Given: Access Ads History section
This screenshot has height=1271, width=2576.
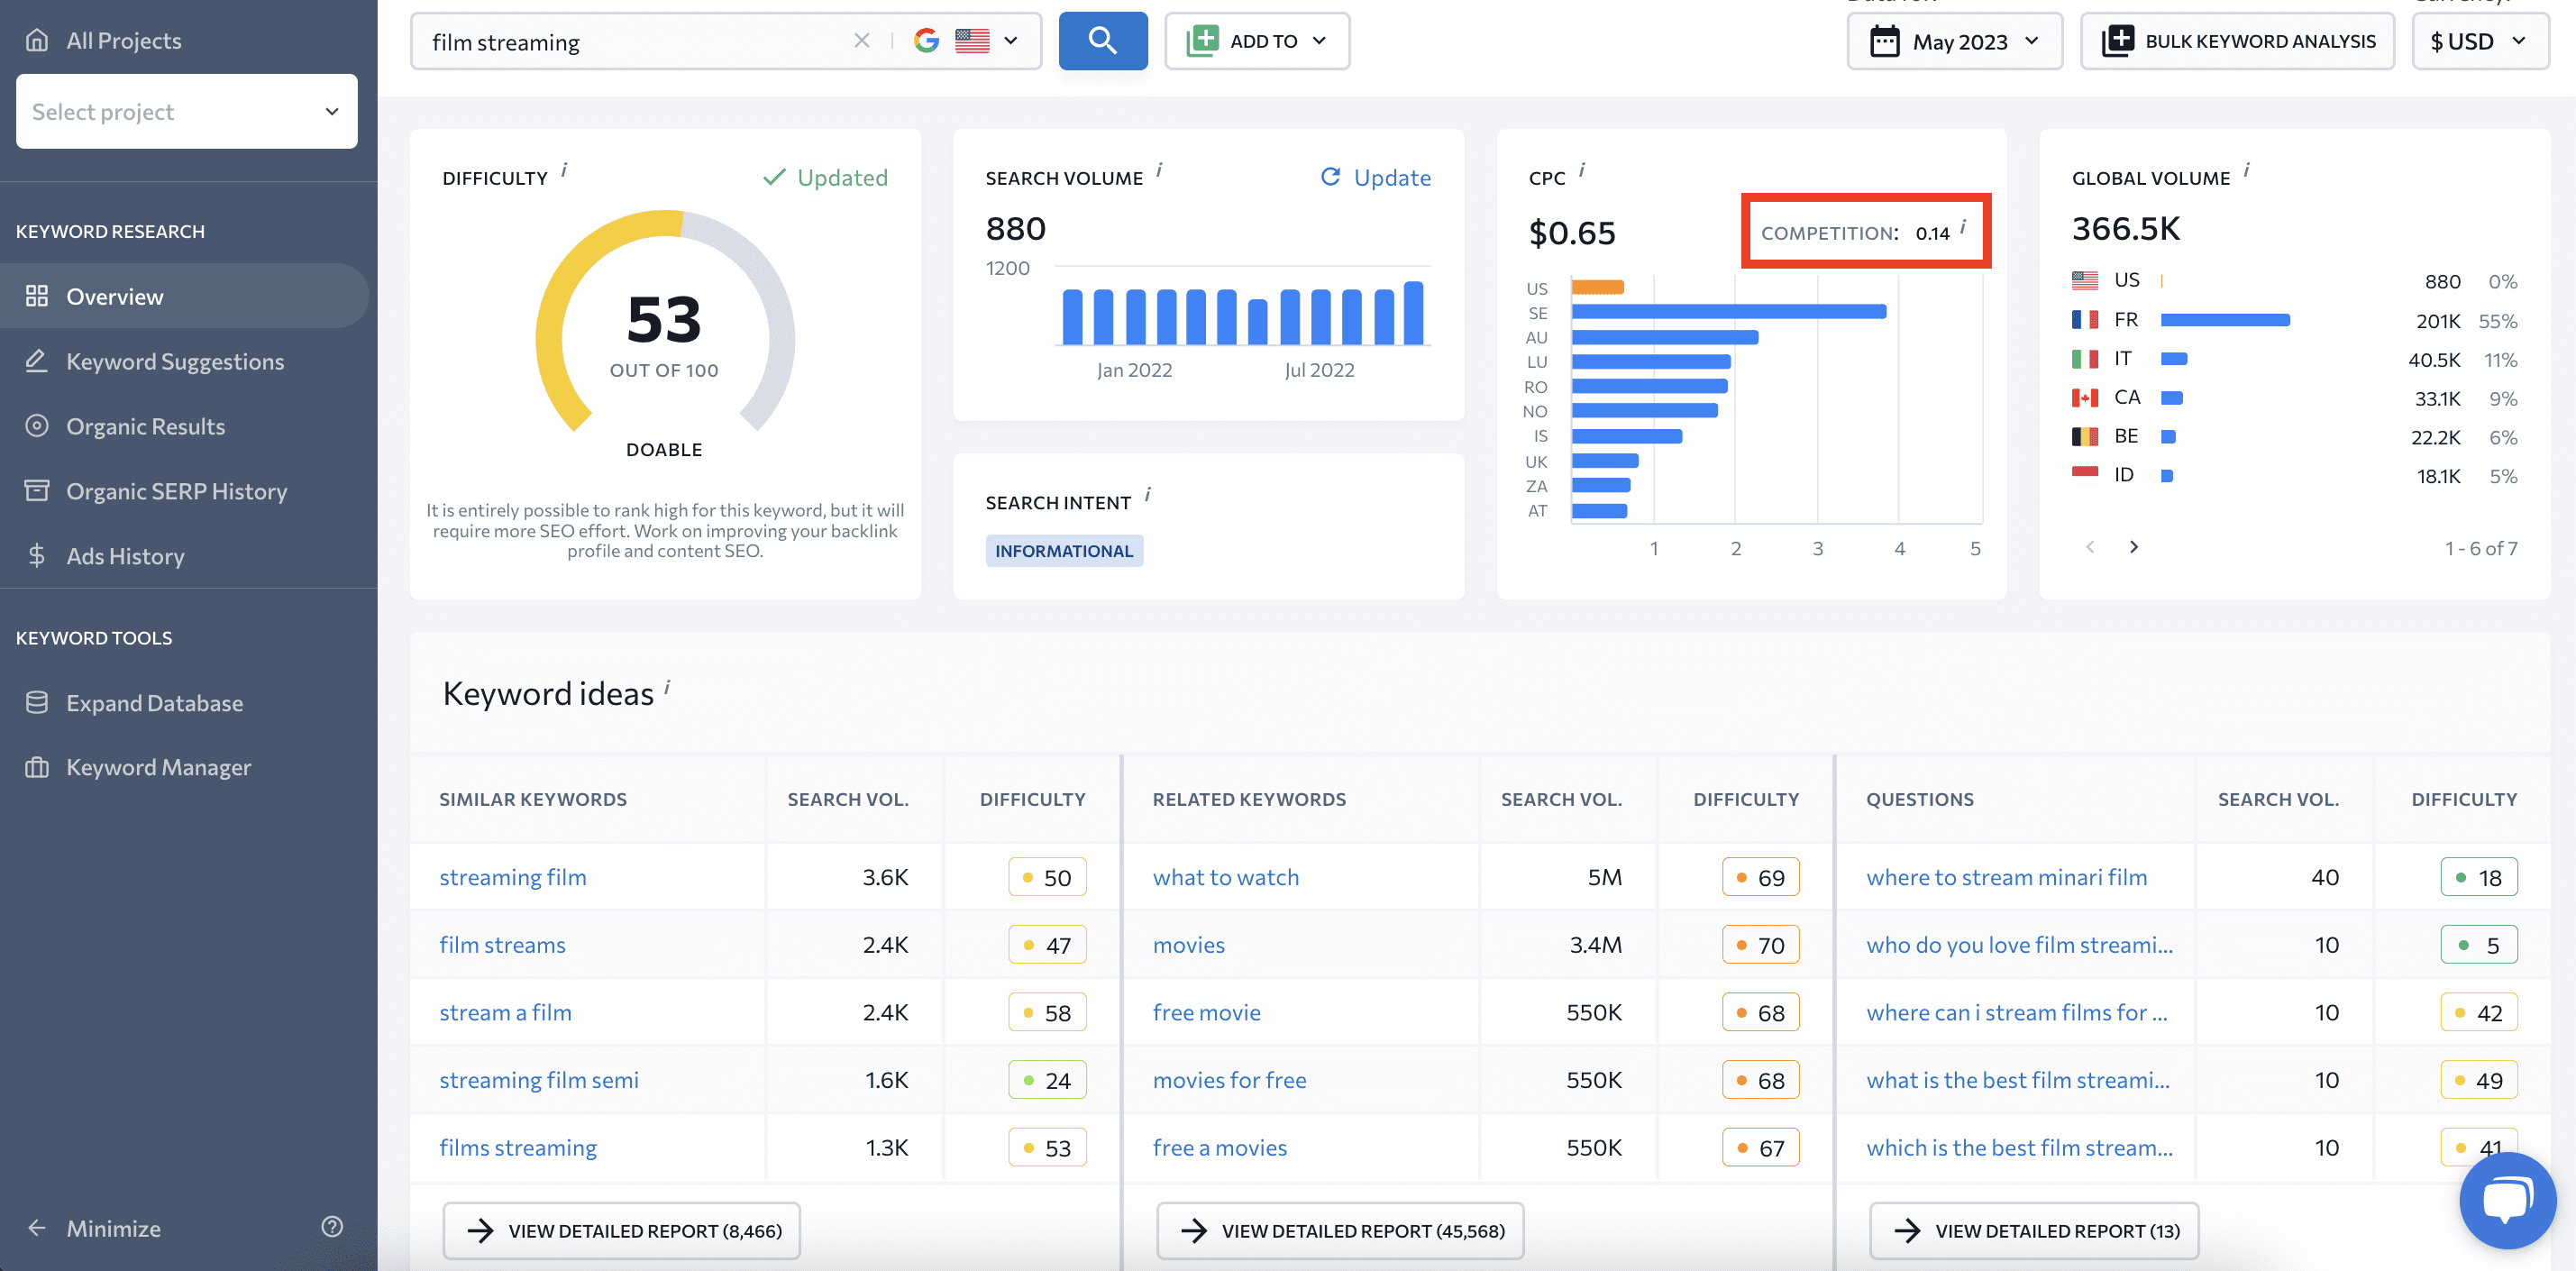Looking at the screenshot, I should [x=125, y=553].
